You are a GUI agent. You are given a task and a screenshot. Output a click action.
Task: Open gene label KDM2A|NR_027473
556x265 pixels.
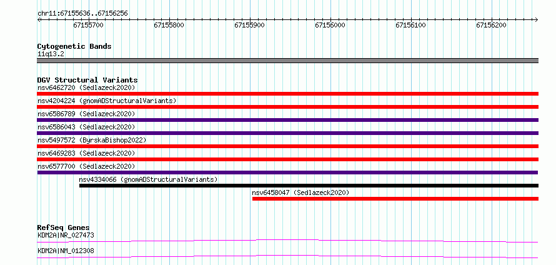click(66, 235)
